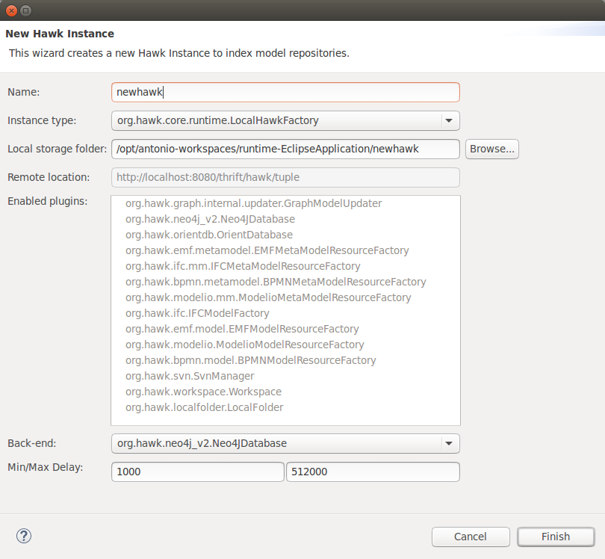
Task: Set the maximum delay field 512000
Action: pos(373,472)
